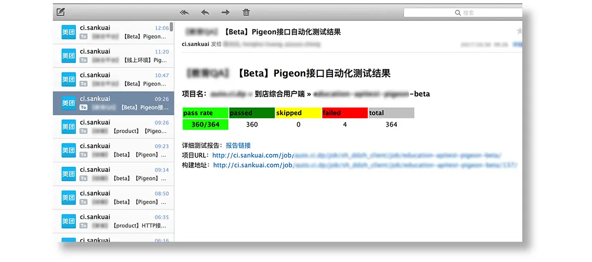Viewport: 592px width, 262px height.
Task: Click the 项目名 project name line
Action: click(x=306, y=94)
